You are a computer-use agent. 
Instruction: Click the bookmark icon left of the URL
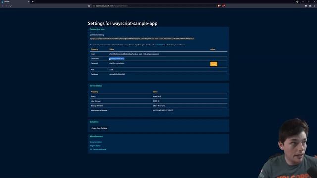[x=89, y=6]
